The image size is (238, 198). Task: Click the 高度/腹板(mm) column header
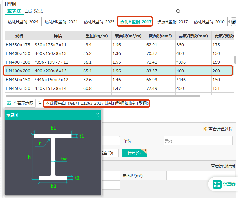193,36
